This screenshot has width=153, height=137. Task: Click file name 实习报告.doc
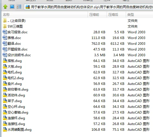(x=18, y=32)
